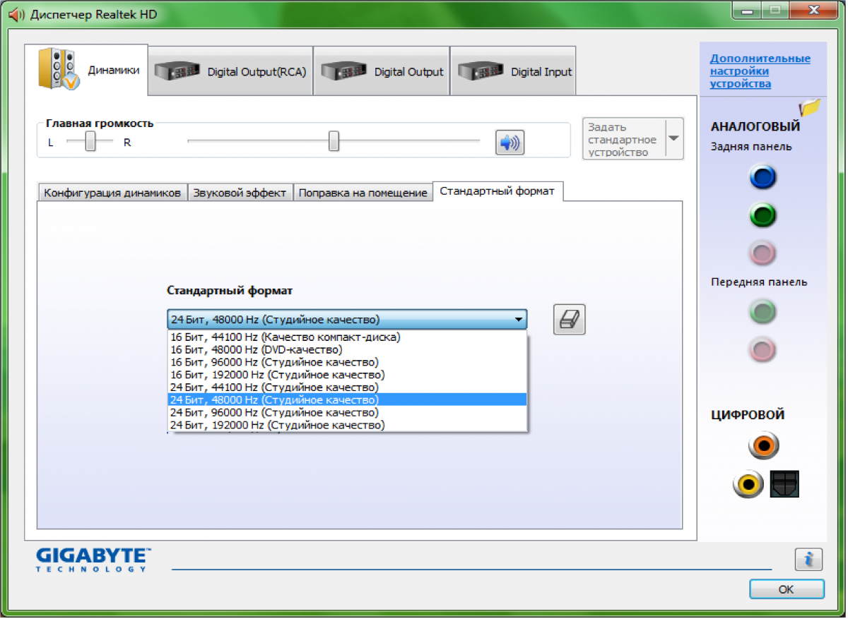This screenshot has width=848, height=619.
Task: Open the Digital Output(RCA) tab
Action: tap(230, 71)
